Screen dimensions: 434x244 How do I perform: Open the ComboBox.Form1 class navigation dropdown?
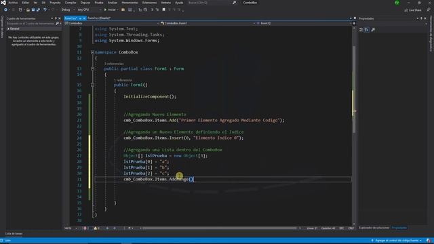(x=208, y=24)
